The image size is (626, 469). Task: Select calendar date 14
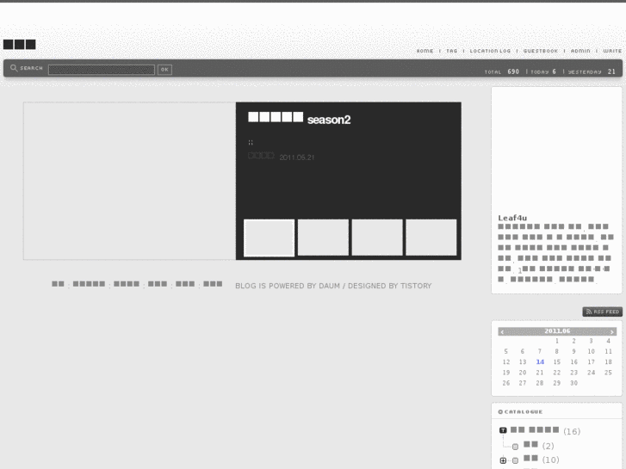(x=540, y=361)
